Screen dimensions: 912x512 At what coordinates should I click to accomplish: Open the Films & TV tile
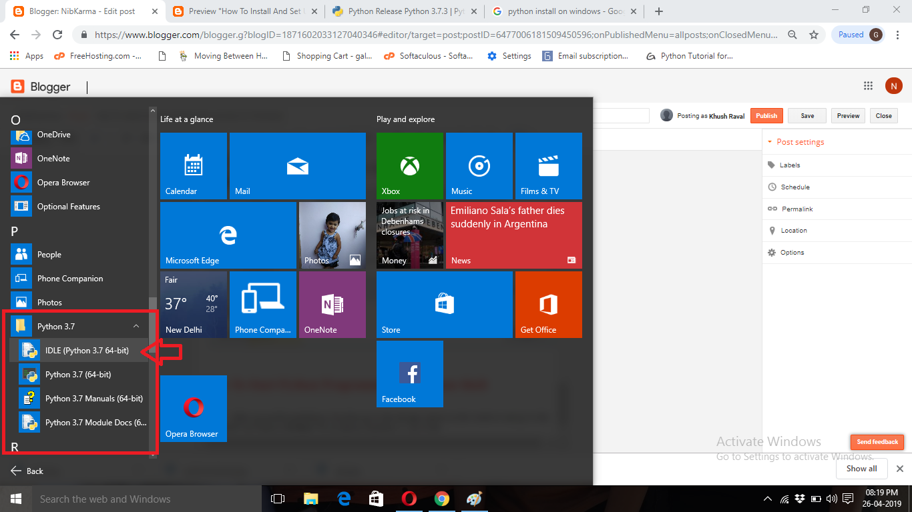click(549, 166)
